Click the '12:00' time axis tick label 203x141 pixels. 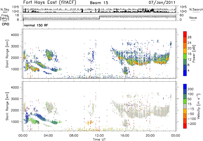click(x=99, y=136)
